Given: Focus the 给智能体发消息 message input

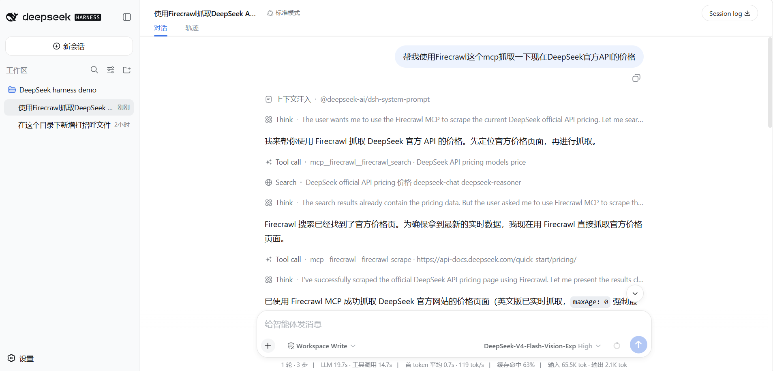Looking at the screenshot, I should point(454,324).
